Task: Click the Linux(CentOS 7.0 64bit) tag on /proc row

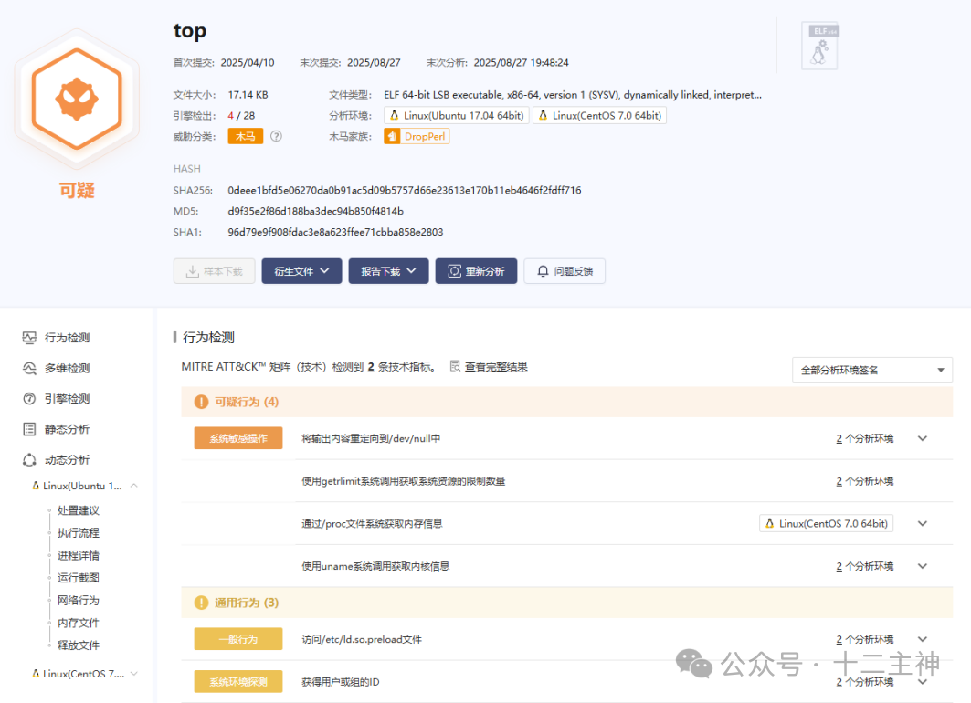Action: [x=825, y=523]
